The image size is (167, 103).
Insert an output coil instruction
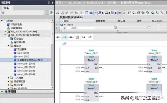click(x=71, y=37)
